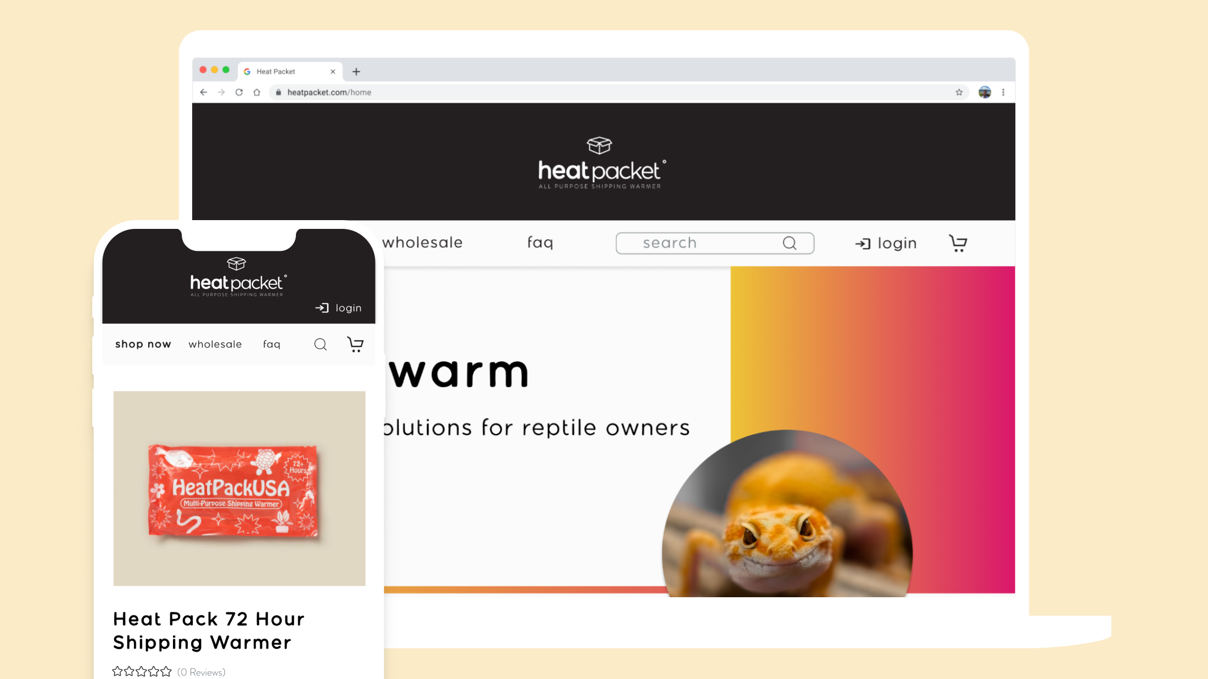The width and height of the screenshot is (1208, 679).
Task: Bookmark page with star icon
Action: [959, 92]
